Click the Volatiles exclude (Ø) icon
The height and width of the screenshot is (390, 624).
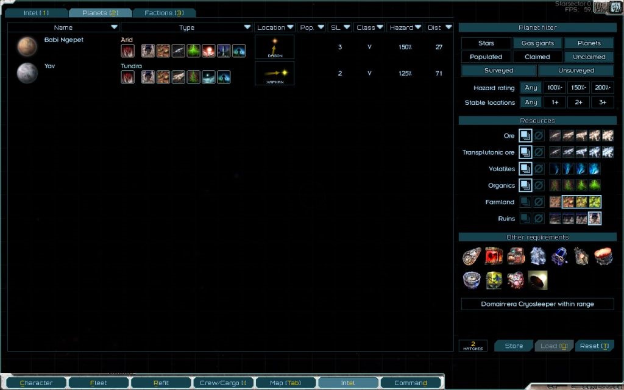point(539,169)
